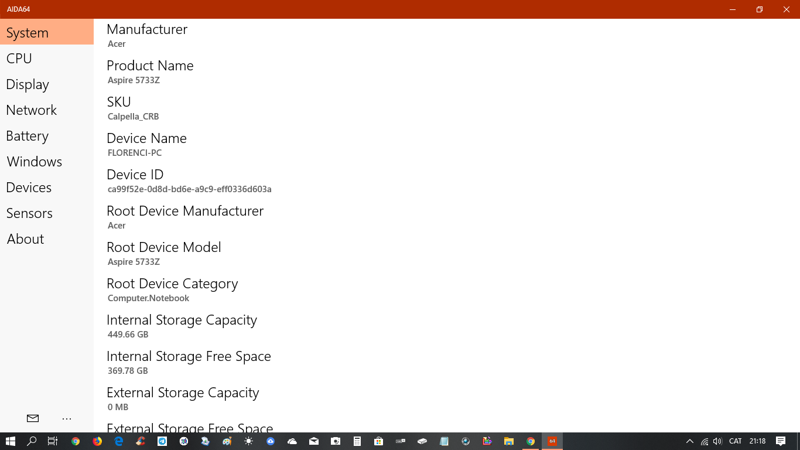The image size is (800, 450).
Task: Click the device name FLORENCI-PC
Action: pos(135,153)
